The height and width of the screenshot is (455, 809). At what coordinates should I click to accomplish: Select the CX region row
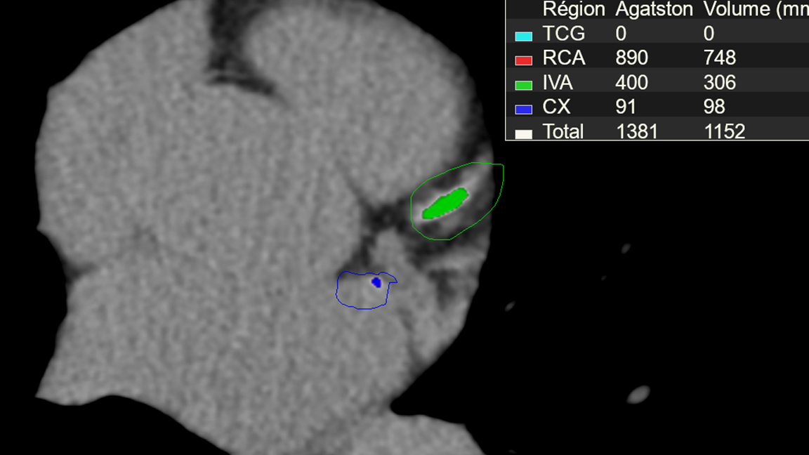657,107
